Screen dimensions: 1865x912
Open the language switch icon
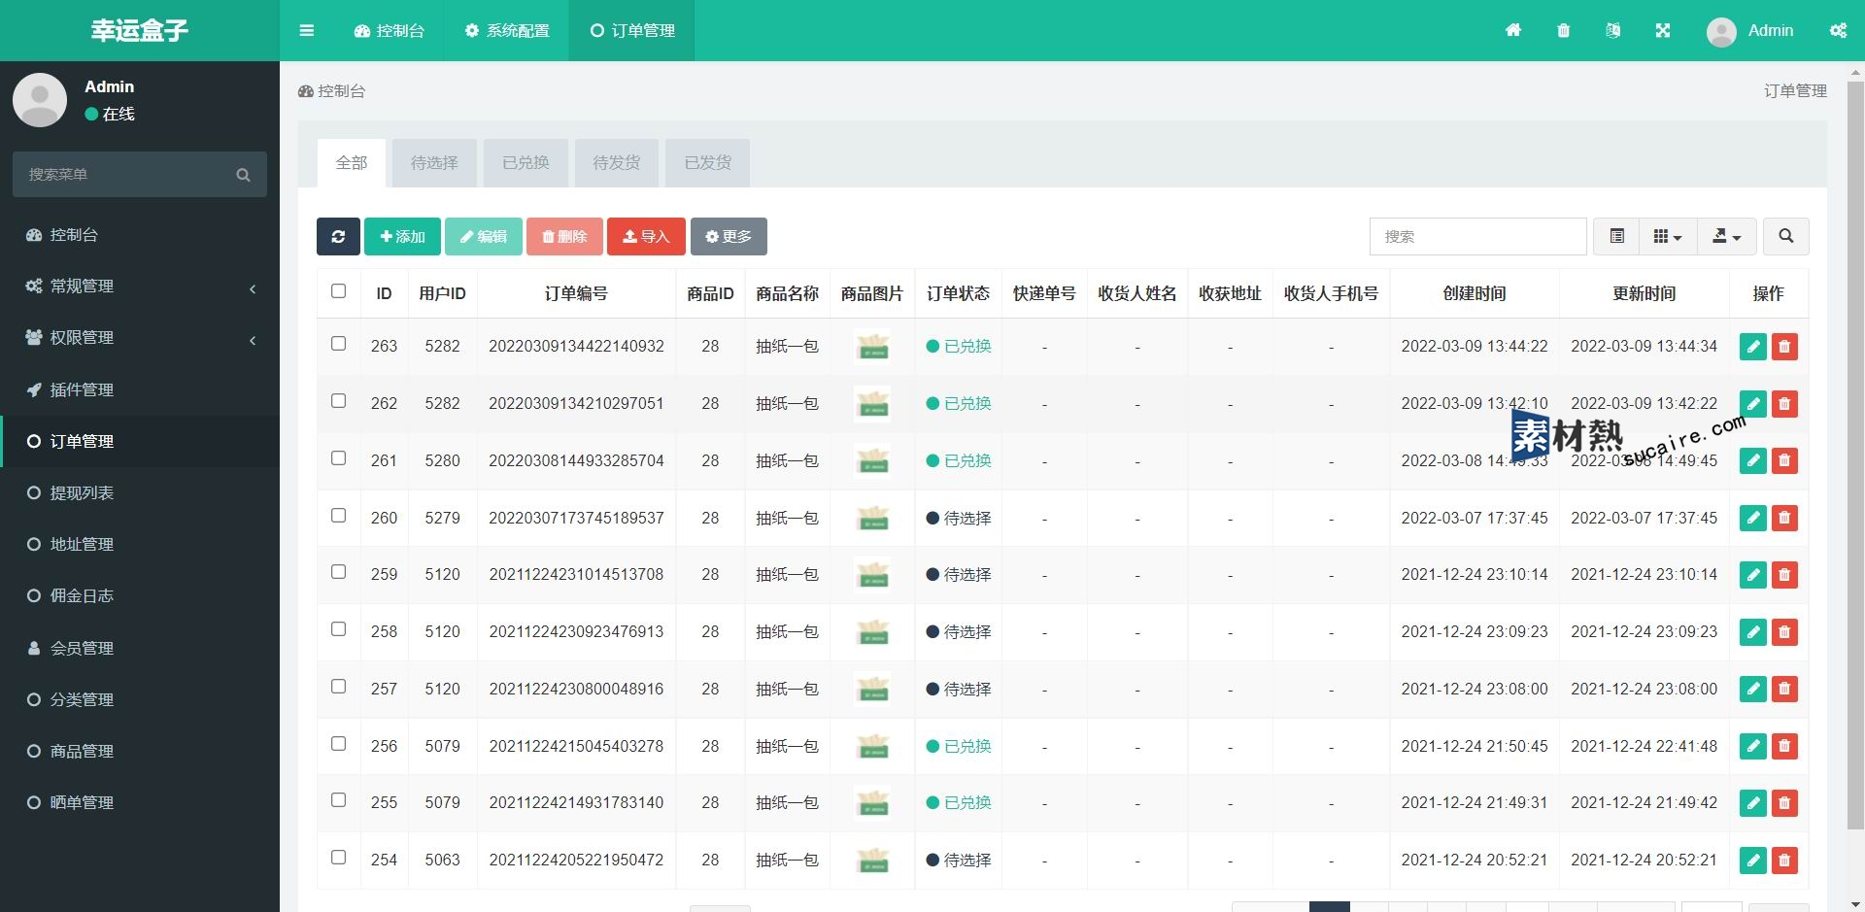tap(1612, 30)
